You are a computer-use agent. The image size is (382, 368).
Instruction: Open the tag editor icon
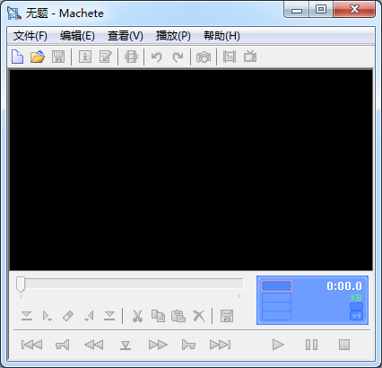(106, 57)
